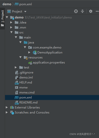The height and width of the screenshot is (138, 99).
Task: Click the External Libraries bars icon
Action: [12, 107]
